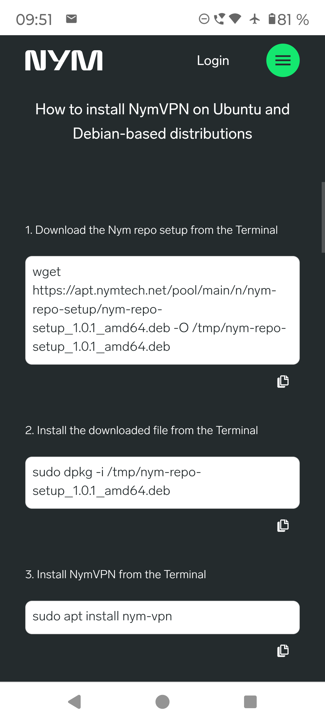This screenshot has width=325, height=722.
Task: Select the sudo apt install code box
Action: [x=162, y=617]
